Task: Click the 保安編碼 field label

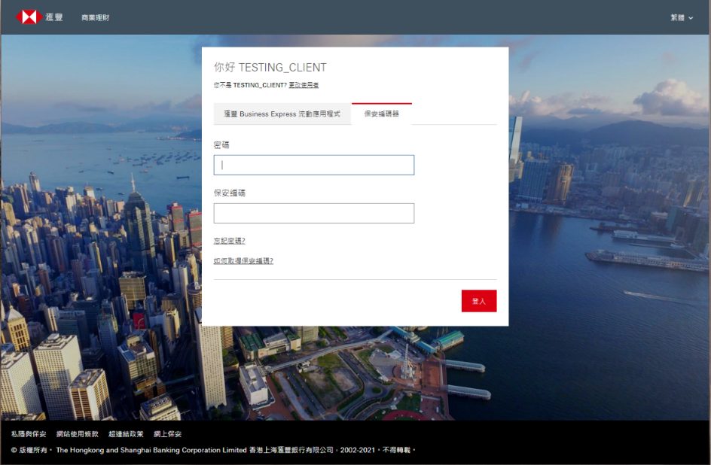Action: pyautogui.click(x=230, y=193)
